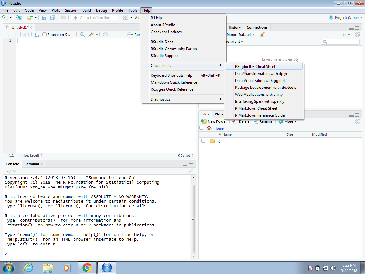The width and height of the screenshot is (365, 274).
Task: Open Chrome from the taskbar
Action: pos(87,268)
